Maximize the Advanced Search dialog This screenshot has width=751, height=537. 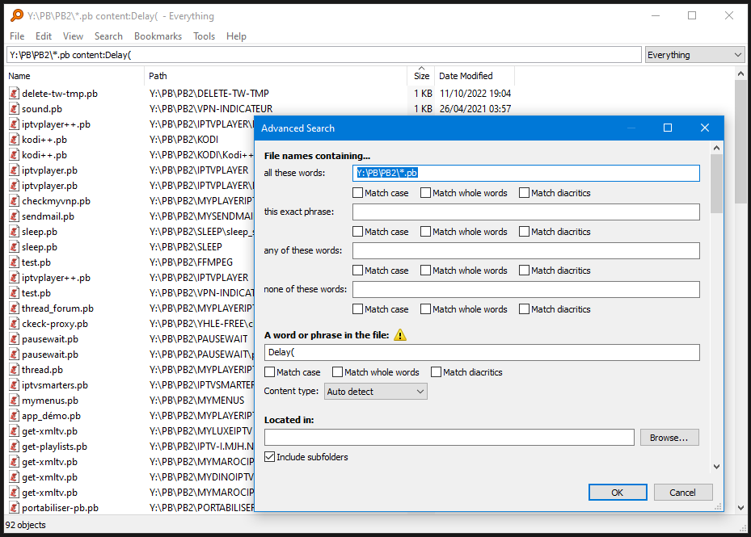(668, 128)
